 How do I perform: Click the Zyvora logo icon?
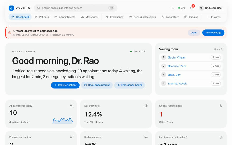[11, 8]
